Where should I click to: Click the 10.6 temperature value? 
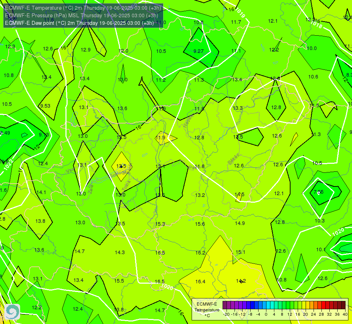313,77
